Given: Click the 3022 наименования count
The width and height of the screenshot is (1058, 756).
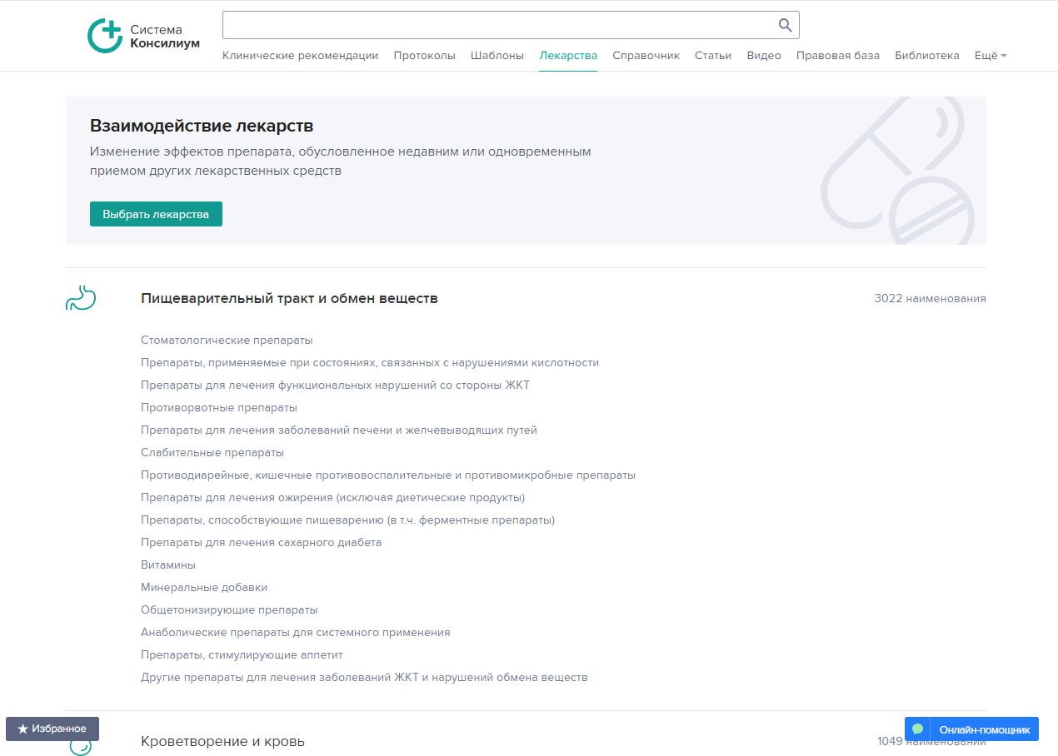Looking at the screenshot, I should point(930,298).
